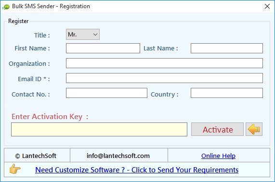Click the Activate button

217,129
